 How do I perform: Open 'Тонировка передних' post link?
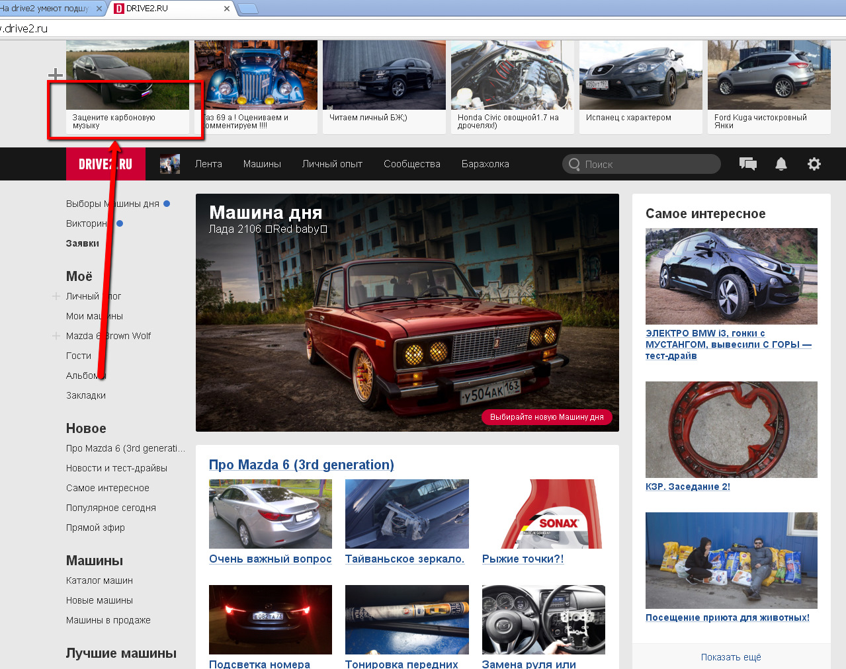[402, 664]
